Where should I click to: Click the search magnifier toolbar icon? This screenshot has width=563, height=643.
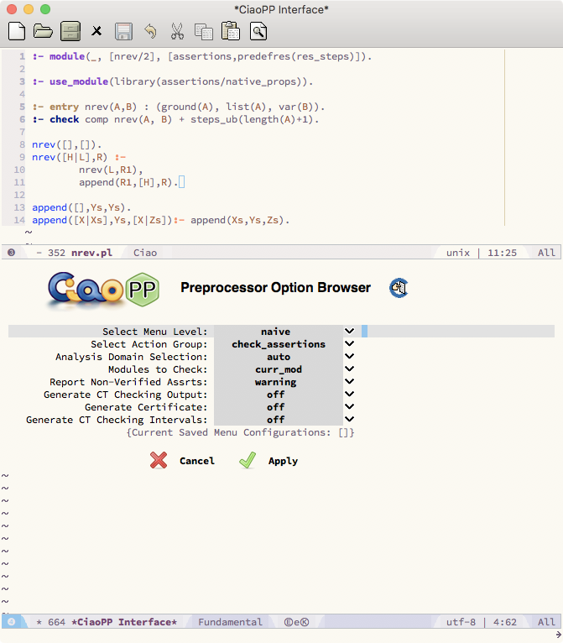[x=258, y=32]
